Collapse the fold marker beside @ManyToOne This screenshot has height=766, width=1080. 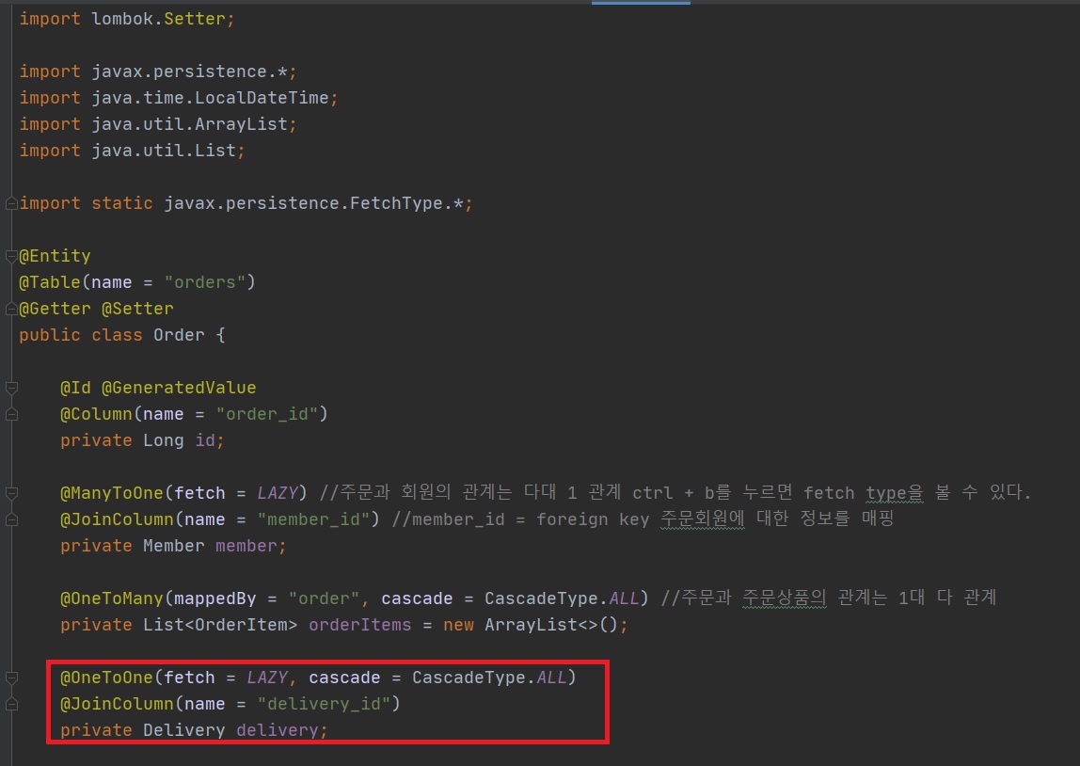(11, 493)
